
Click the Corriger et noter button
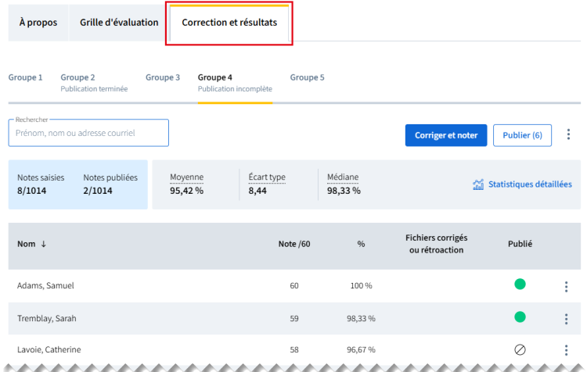pyautogui.click(x=446, y=135)
